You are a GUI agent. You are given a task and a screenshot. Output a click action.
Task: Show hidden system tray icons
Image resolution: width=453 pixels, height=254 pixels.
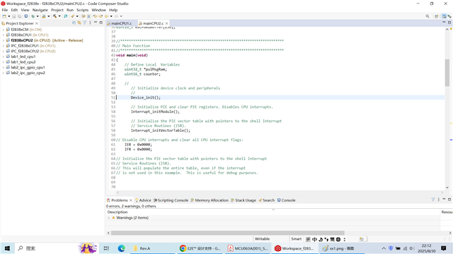tap(384, 248)
